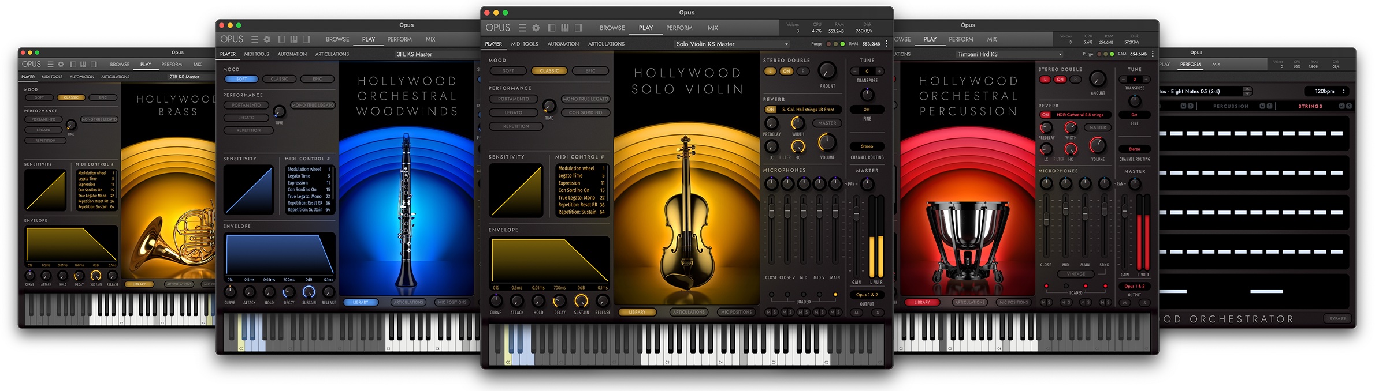Click Mic Positions button below violin image

click(x=736, y=312)
